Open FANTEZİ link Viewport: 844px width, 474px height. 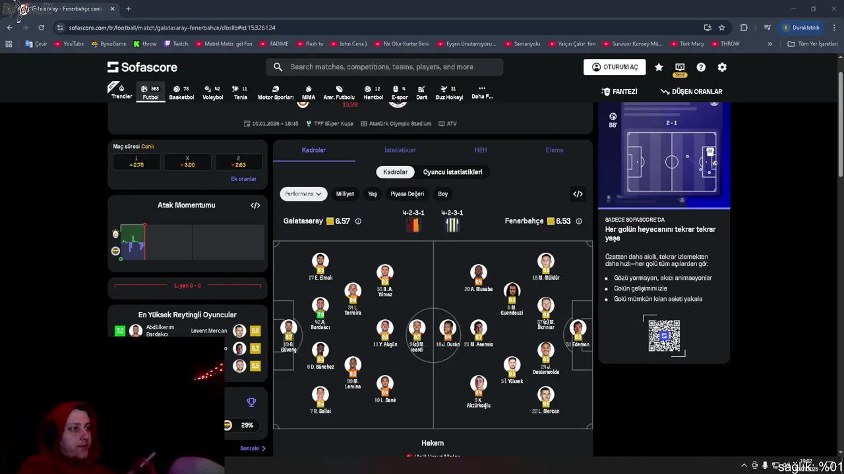pos(619,92)
